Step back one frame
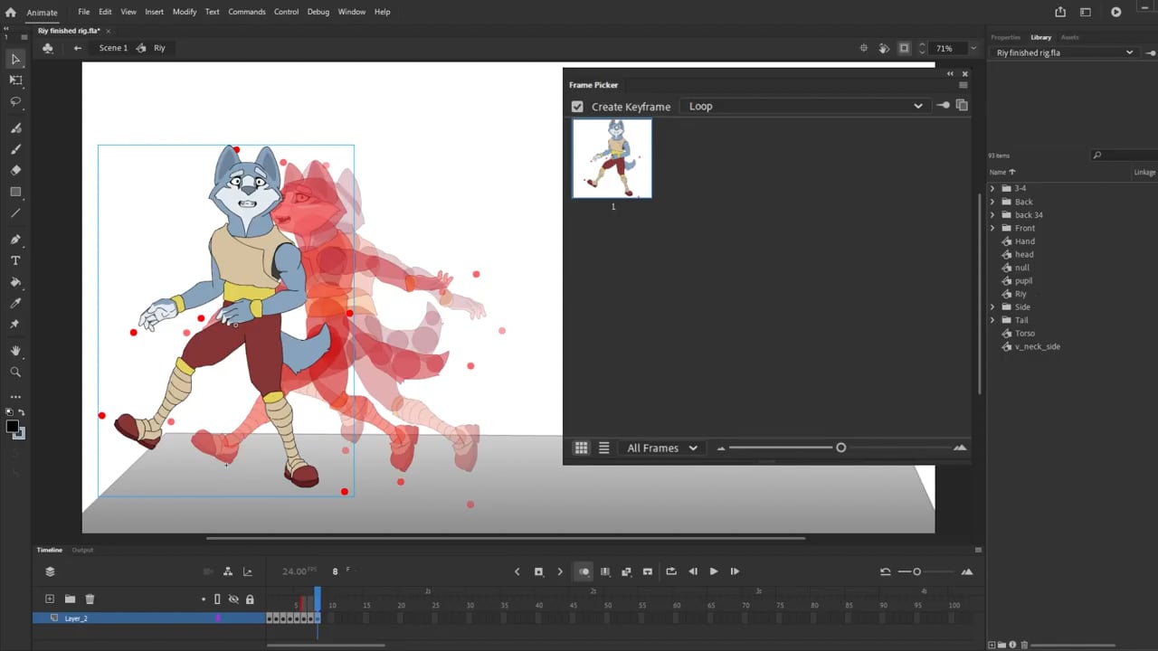Image resolution: width=1158 pixels, height=651 pixels. tap(693, 571)
